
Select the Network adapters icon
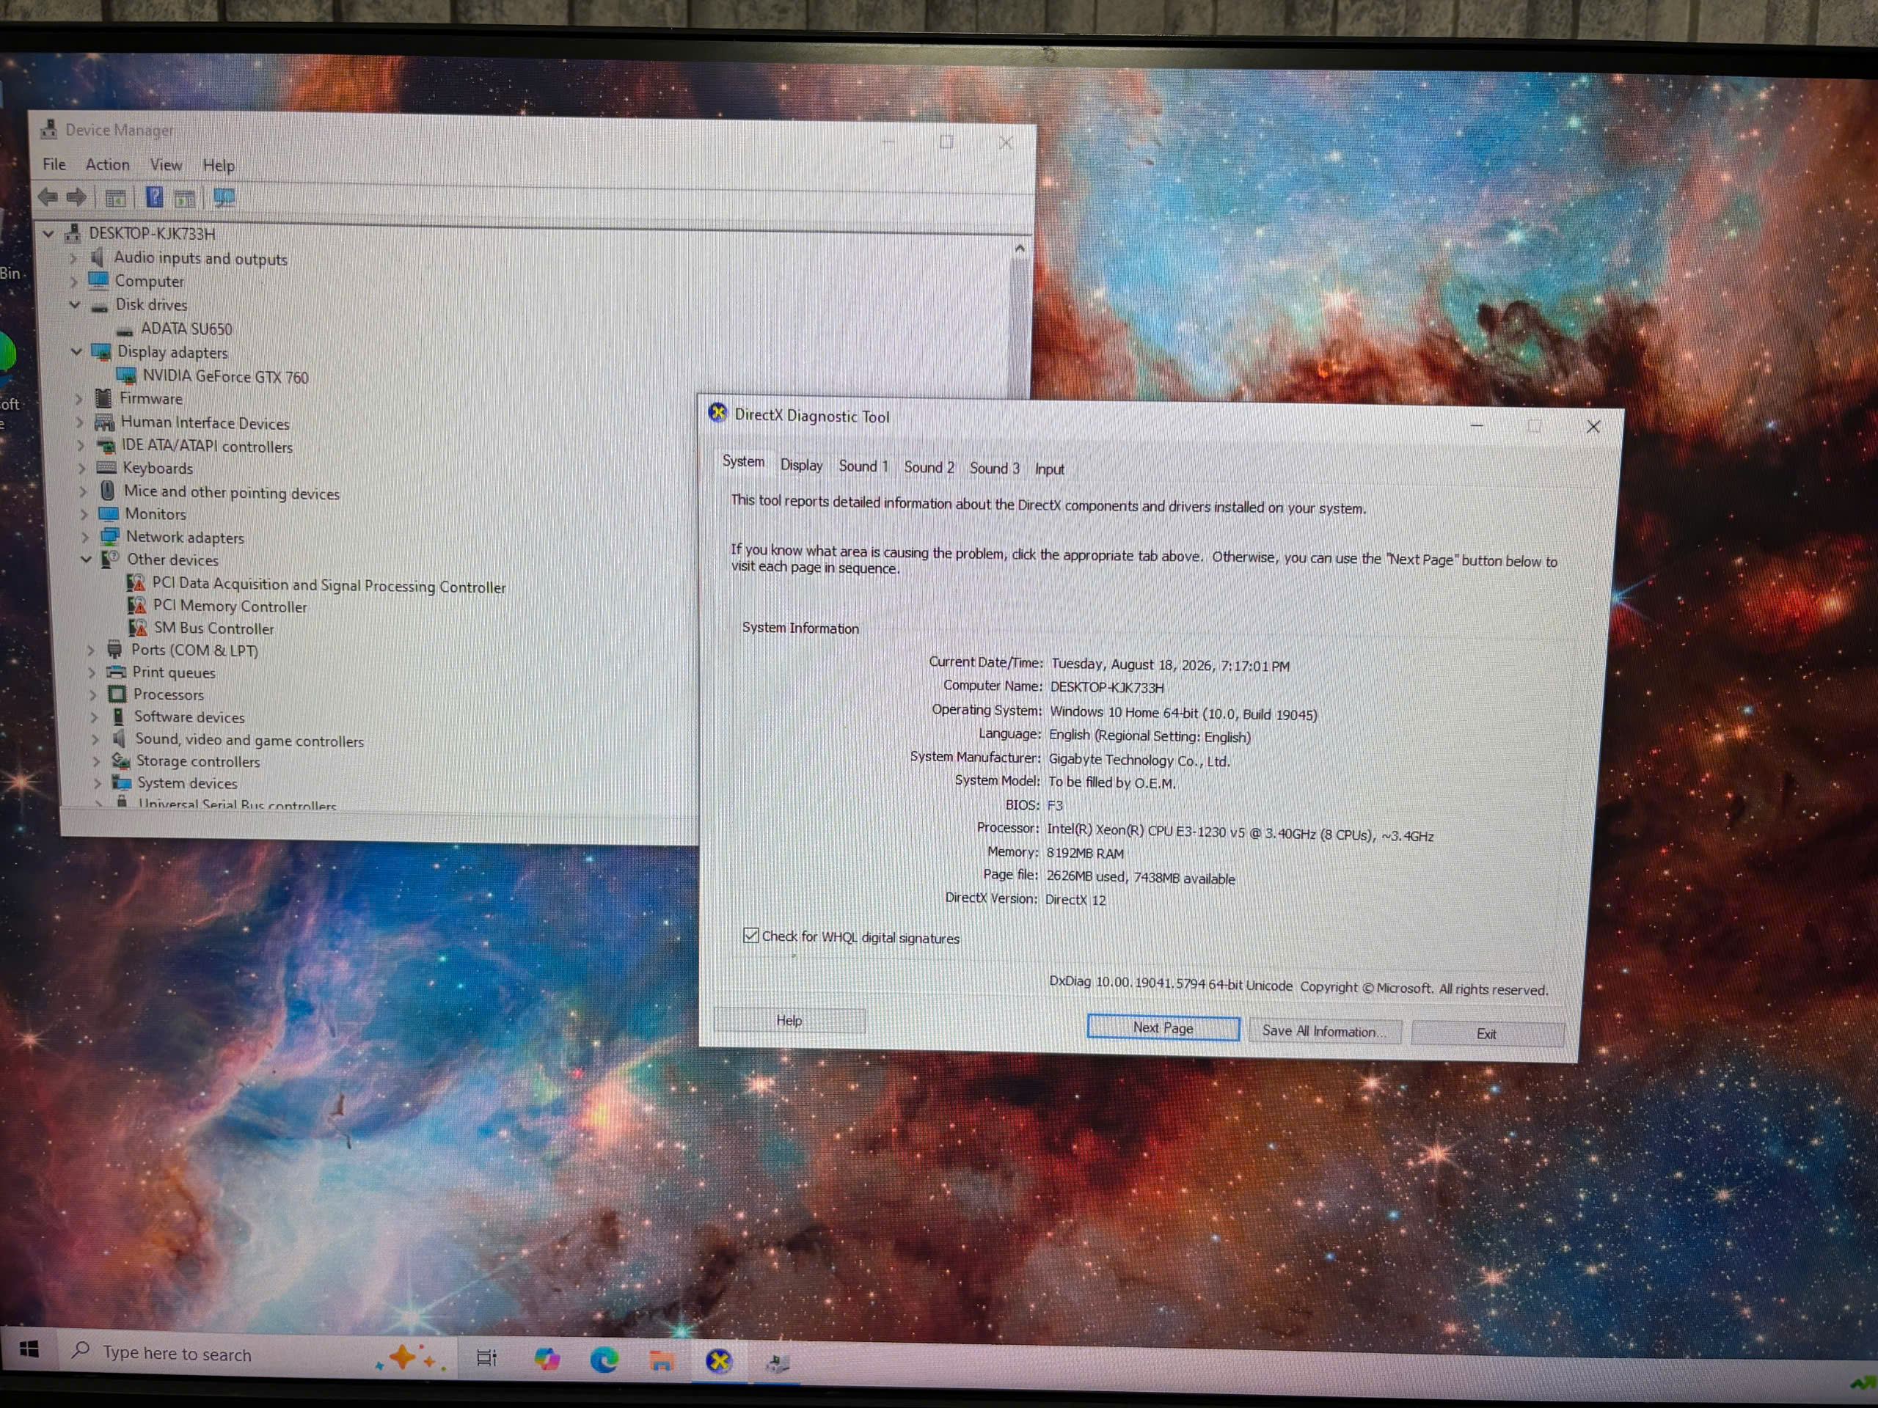coord(109,535)
